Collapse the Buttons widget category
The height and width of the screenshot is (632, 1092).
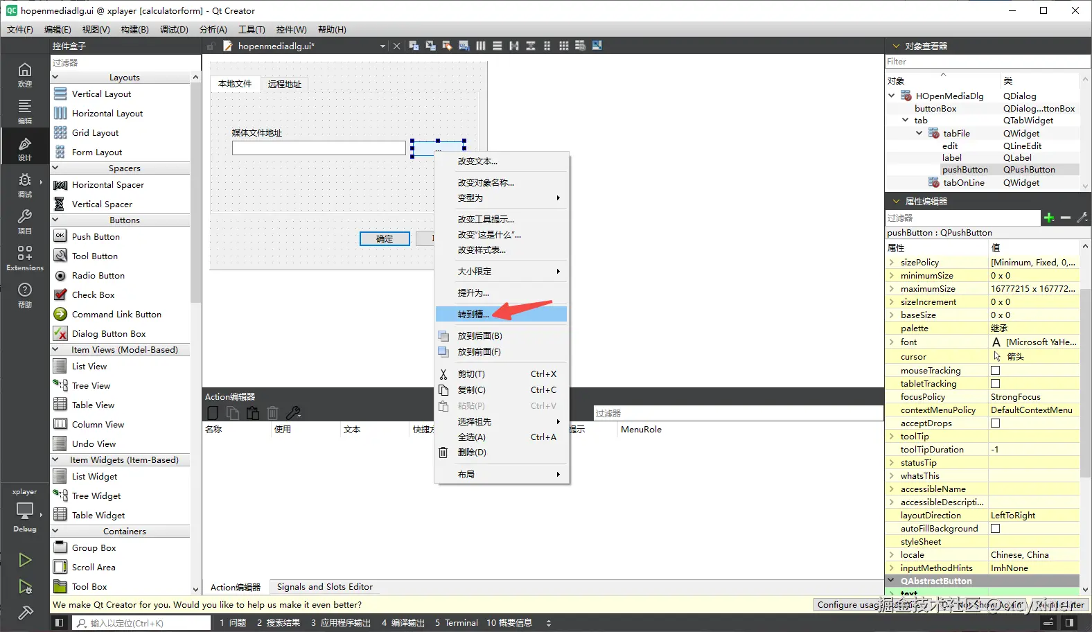click(x=55, y=220)
